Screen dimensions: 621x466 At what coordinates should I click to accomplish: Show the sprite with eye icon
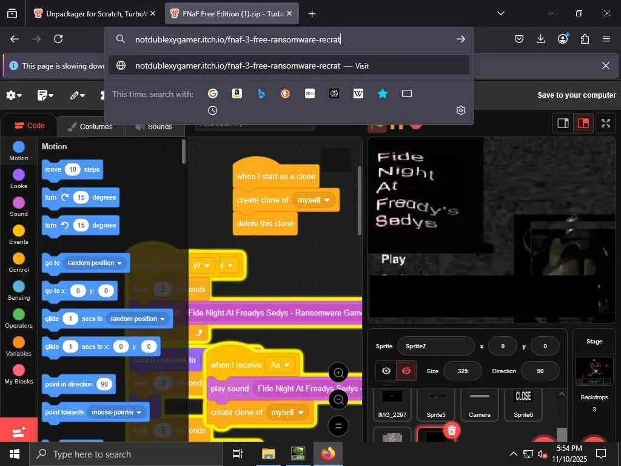[x=386, y=371]
